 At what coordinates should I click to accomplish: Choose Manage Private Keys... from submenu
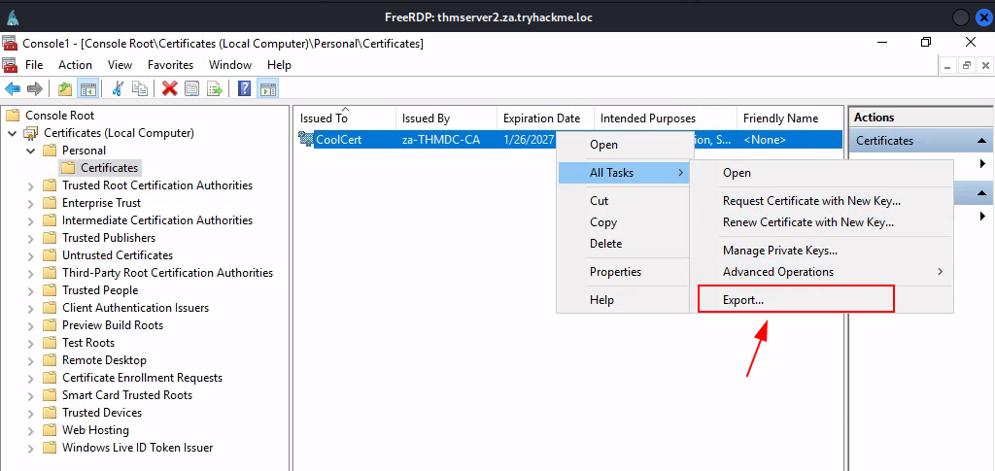822,251
